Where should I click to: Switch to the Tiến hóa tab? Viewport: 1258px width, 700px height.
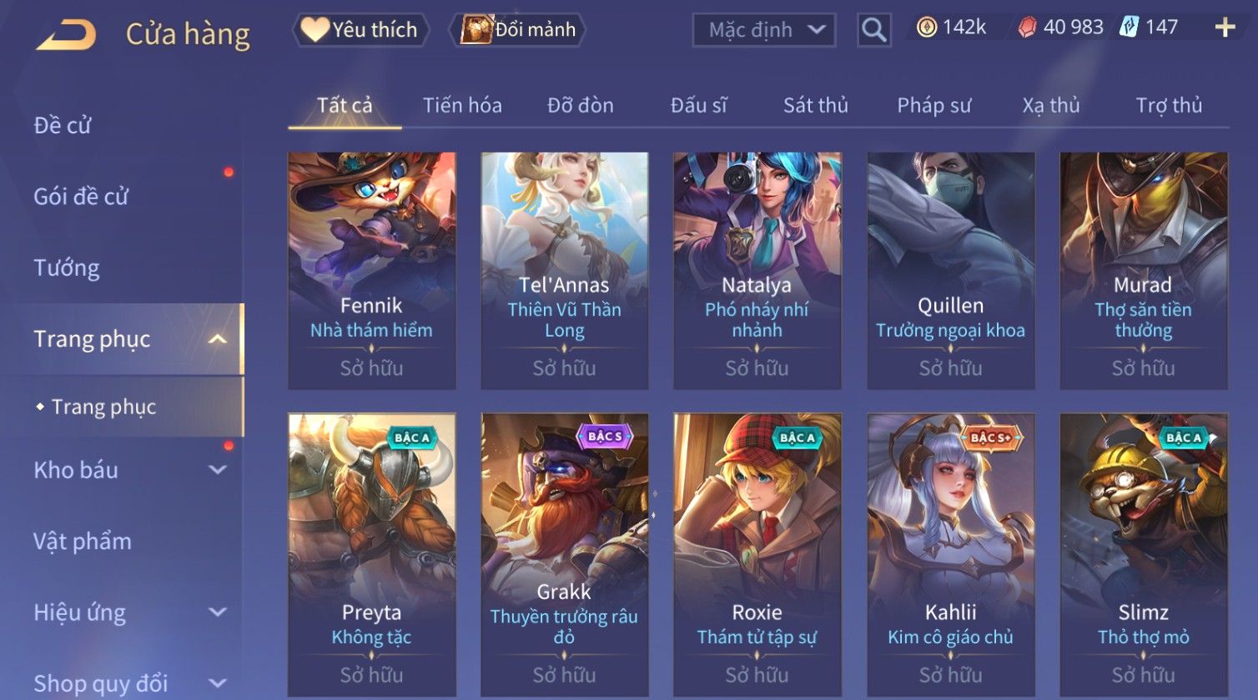(x=462, y=105)
